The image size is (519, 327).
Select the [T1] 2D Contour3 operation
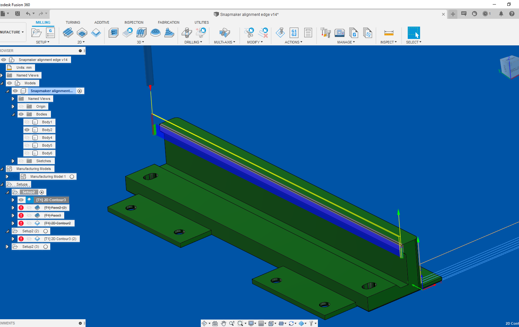pyautogui.click(x=51, y=200)
